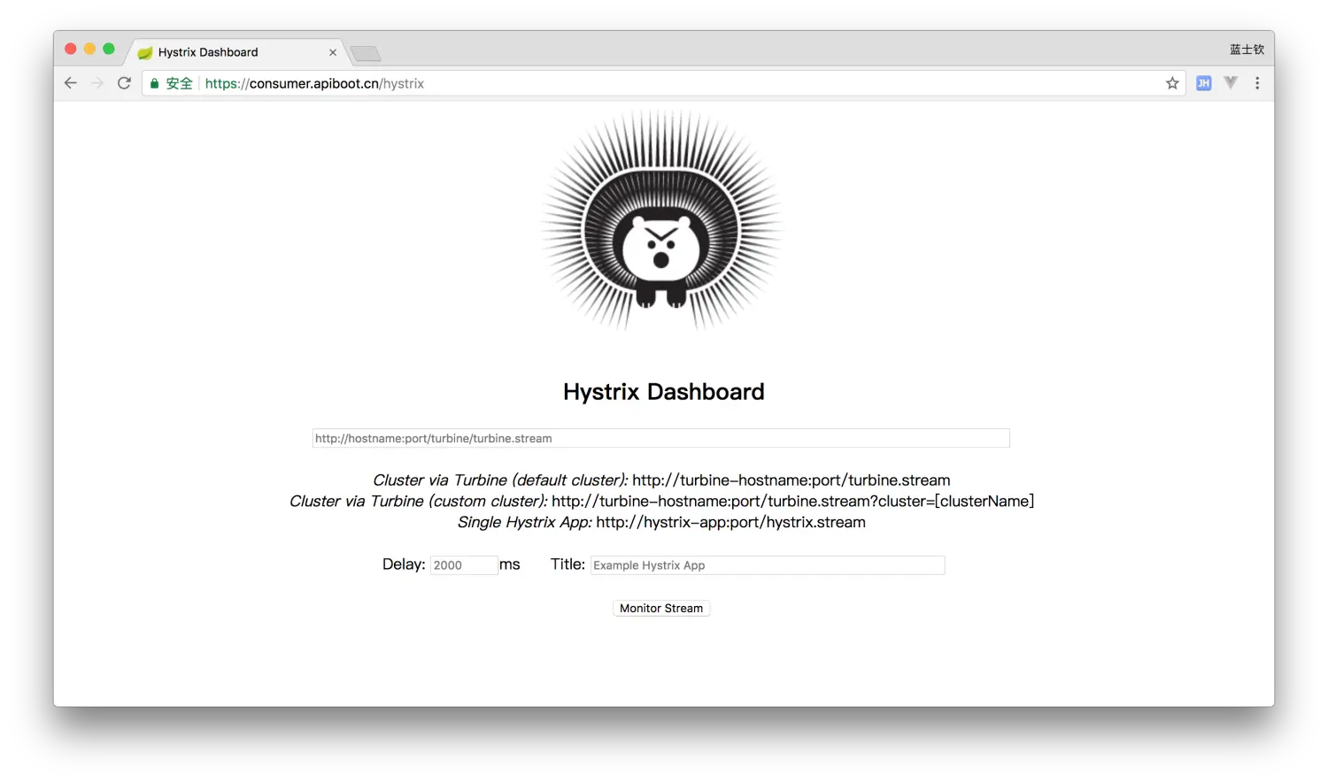Click the browser forward arrow
The width and height of the screenshot is (1328, 783).
(x=97, y=83)
